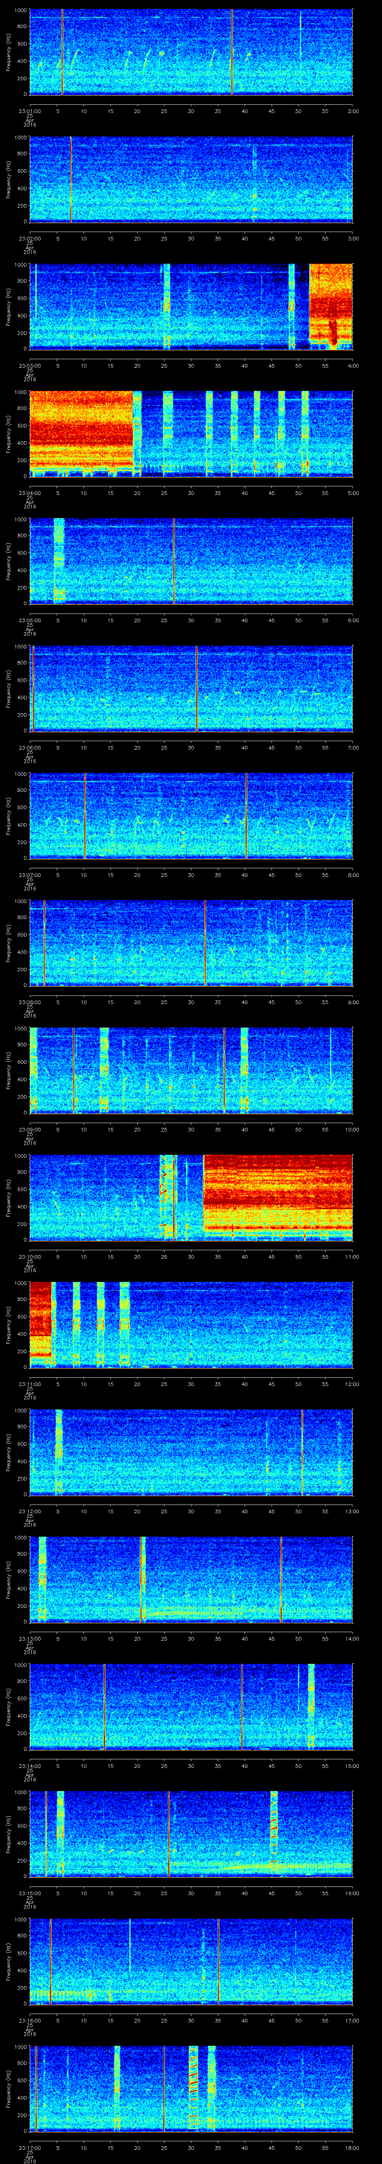
Task: Click the spectrogram panel starting at 23:17:00
Action: click(x=191, y=2088)
